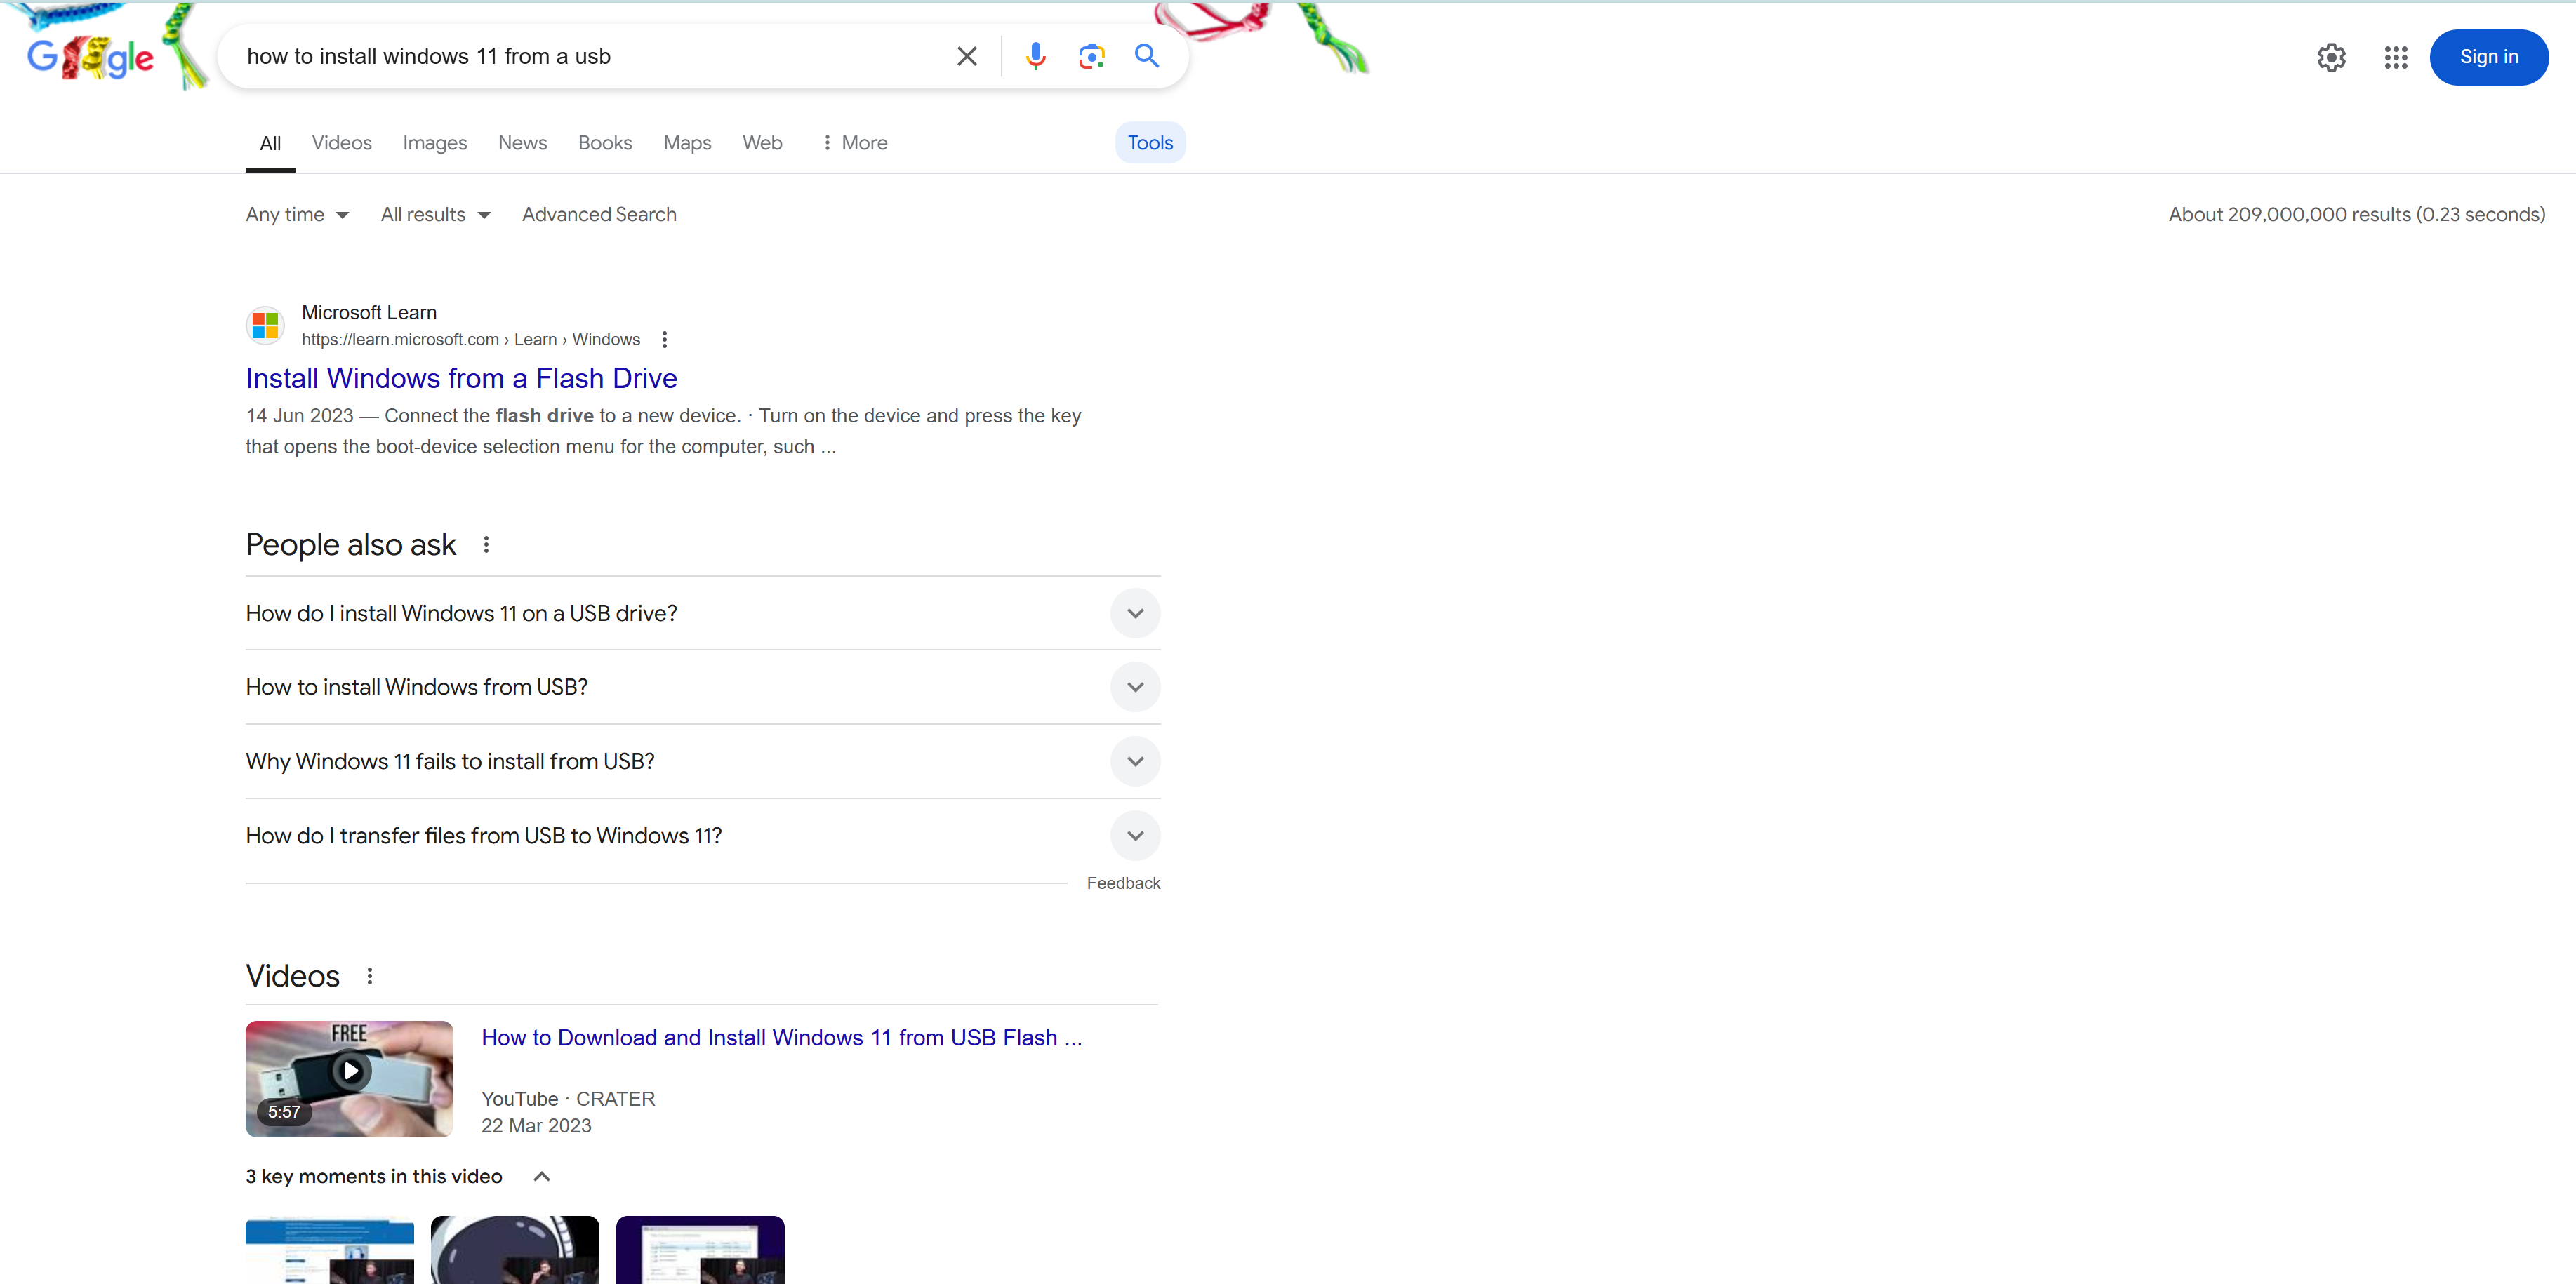Expand 'How do I transfer files from USB to Windows 11?'

pos(703,836)
